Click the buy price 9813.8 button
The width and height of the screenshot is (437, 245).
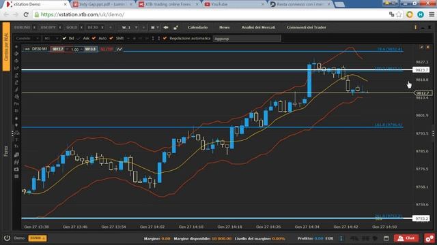pos(90,49)
